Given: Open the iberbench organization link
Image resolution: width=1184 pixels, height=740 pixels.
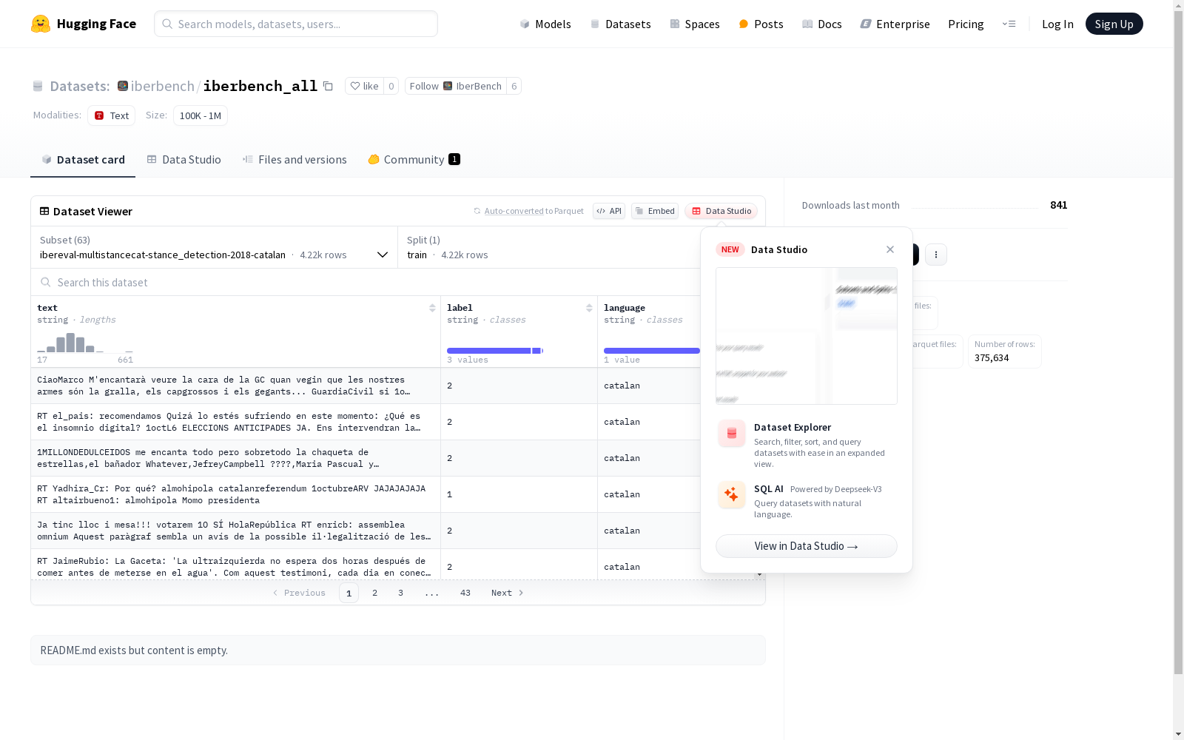Looking at the screenshot, I should pos(163,86).
